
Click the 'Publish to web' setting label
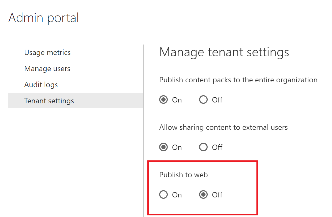coord(184,175)
